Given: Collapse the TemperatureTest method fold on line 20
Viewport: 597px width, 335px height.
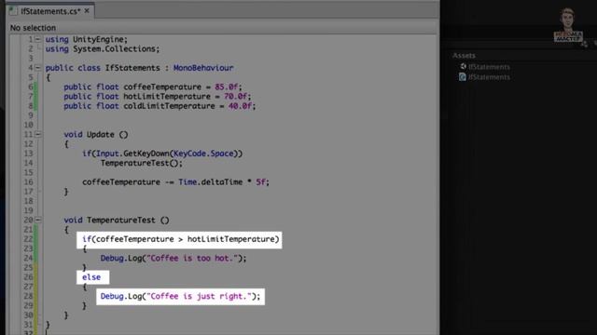Looking at the screenshot, I should [x=37, y=220].
